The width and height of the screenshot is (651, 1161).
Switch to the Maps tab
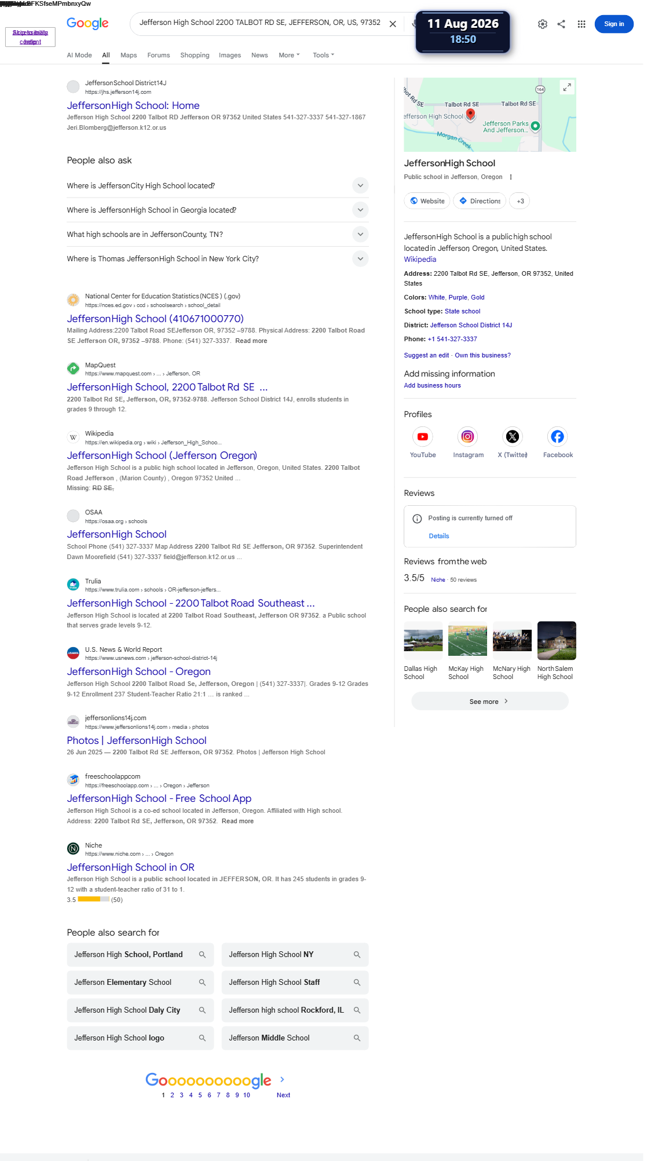tap(129, 55)
